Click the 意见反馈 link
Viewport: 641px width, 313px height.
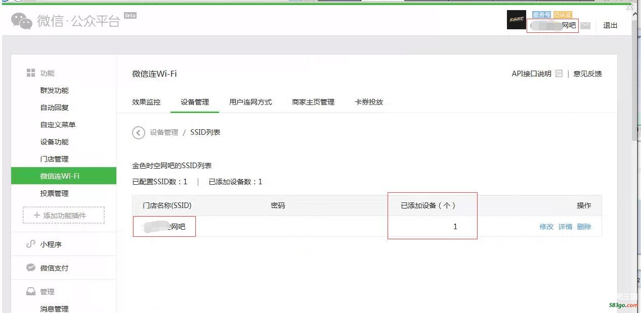(x=587, y=74)
